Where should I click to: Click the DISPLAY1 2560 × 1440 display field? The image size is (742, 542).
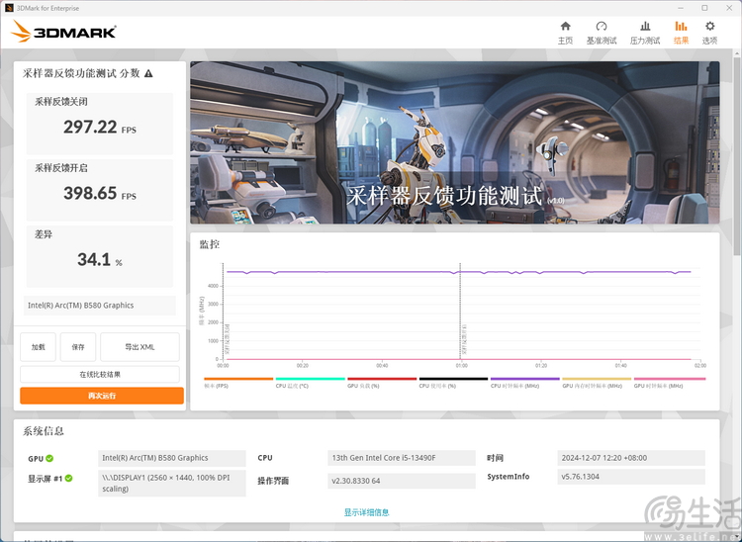172,483
